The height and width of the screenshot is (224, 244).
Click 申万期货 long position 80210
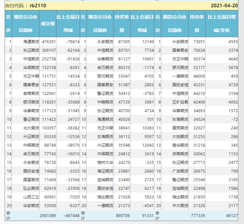point(124,68)
